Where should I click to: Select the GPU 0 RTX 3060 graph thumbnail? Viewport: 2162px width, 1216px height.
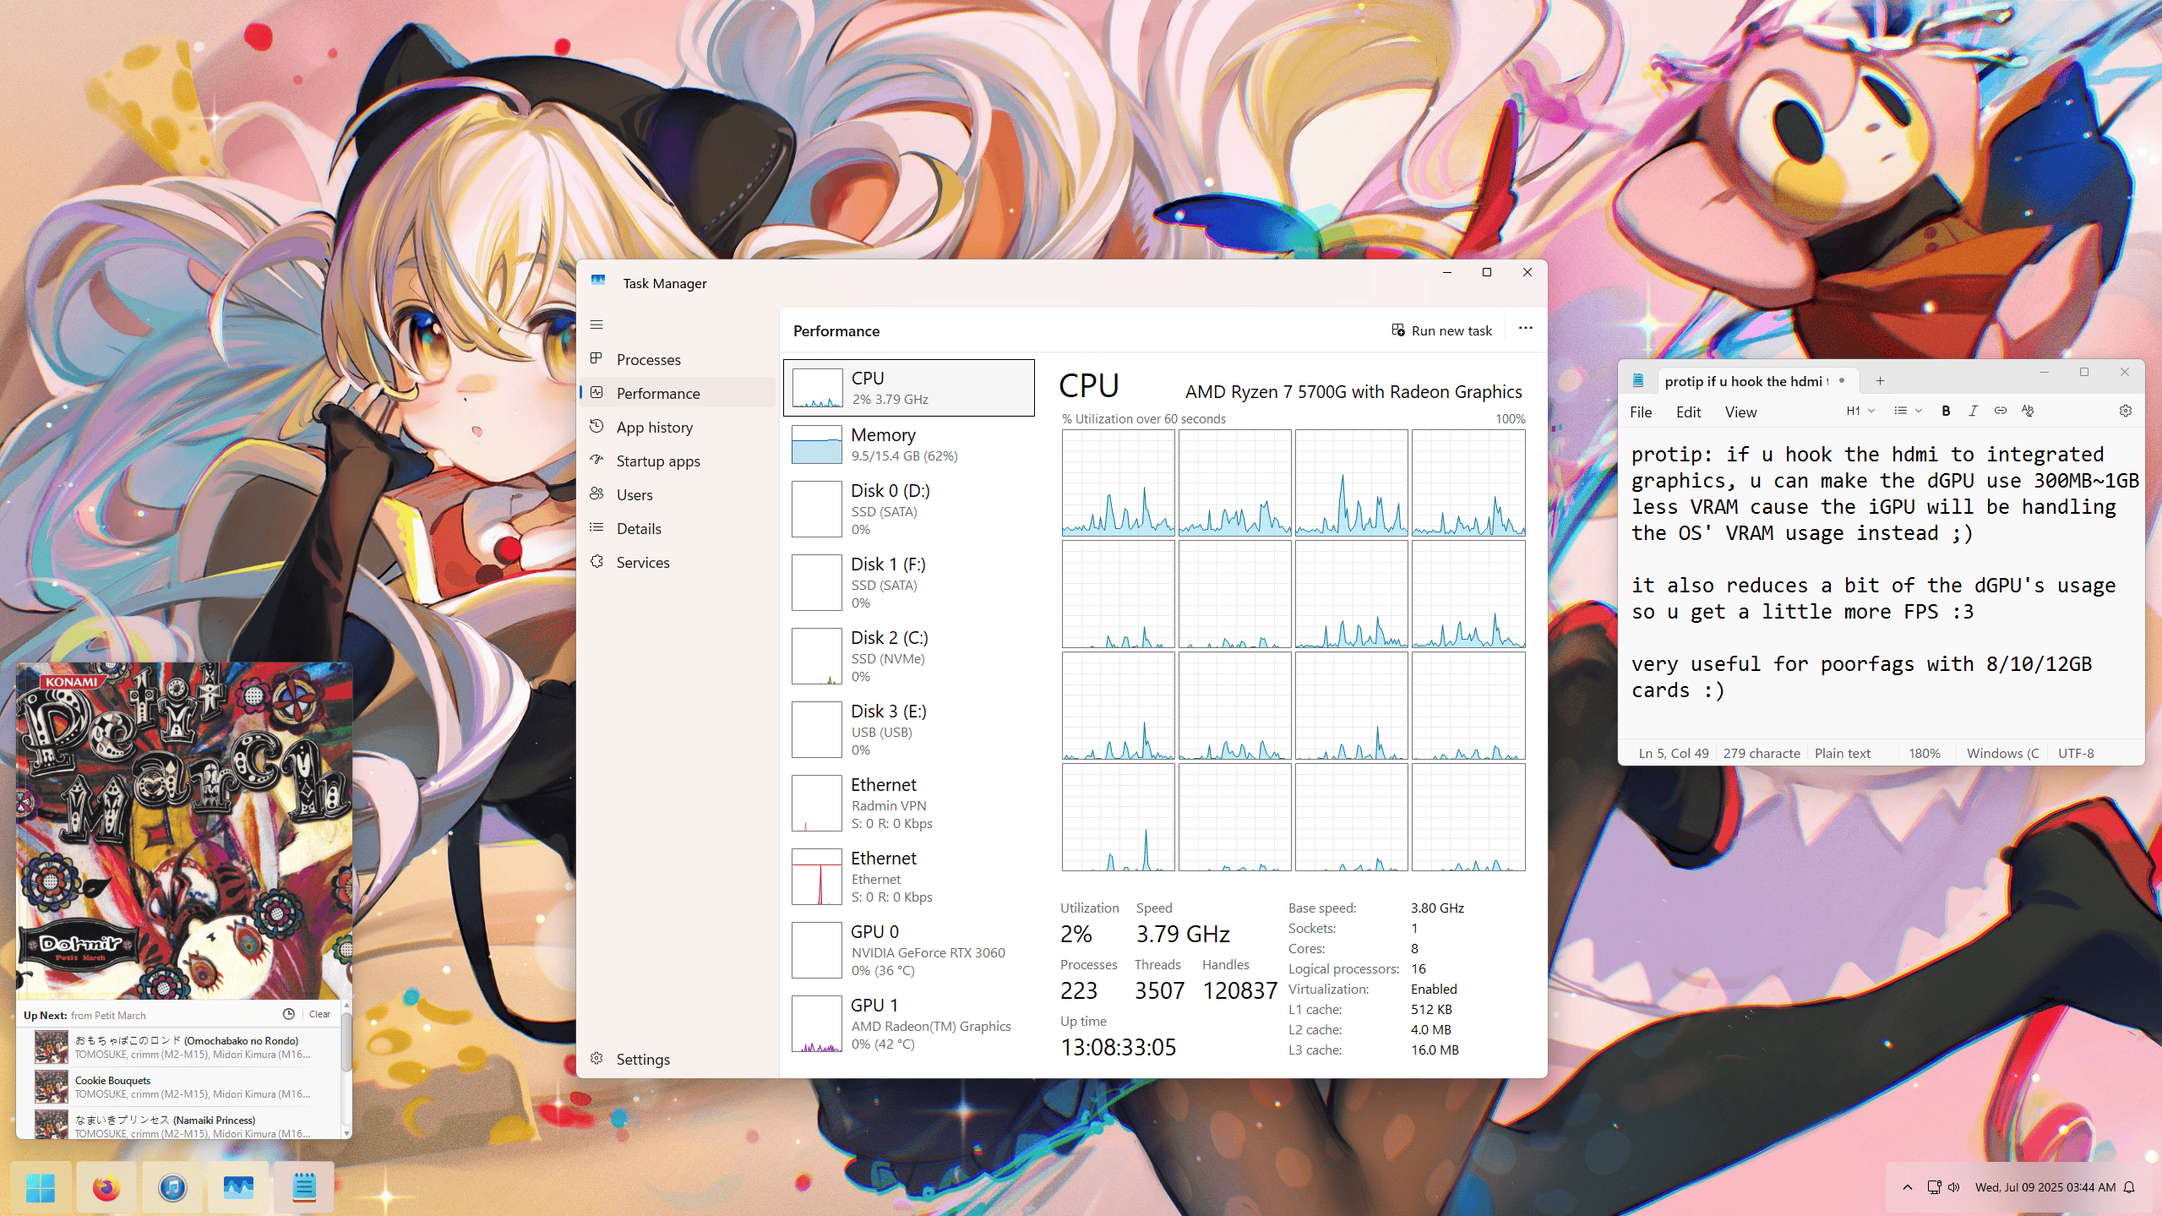point(817,950)
